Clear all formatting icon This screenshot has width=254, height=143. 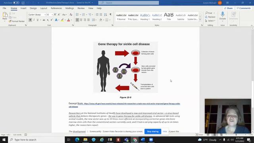[71, 15]
